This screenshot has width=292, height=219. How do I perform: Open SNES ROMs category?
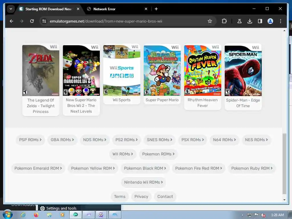[x=159, y=140]
